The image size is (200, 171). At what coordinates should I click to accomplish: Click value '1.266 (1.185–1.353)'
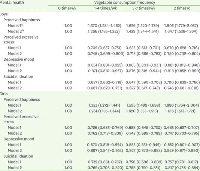(104, 31)
